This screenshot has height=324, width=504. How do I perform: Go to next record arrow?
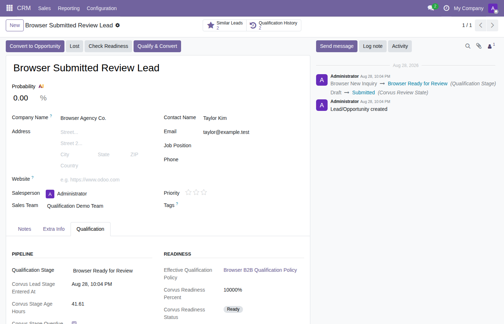(x=492, y=25)
